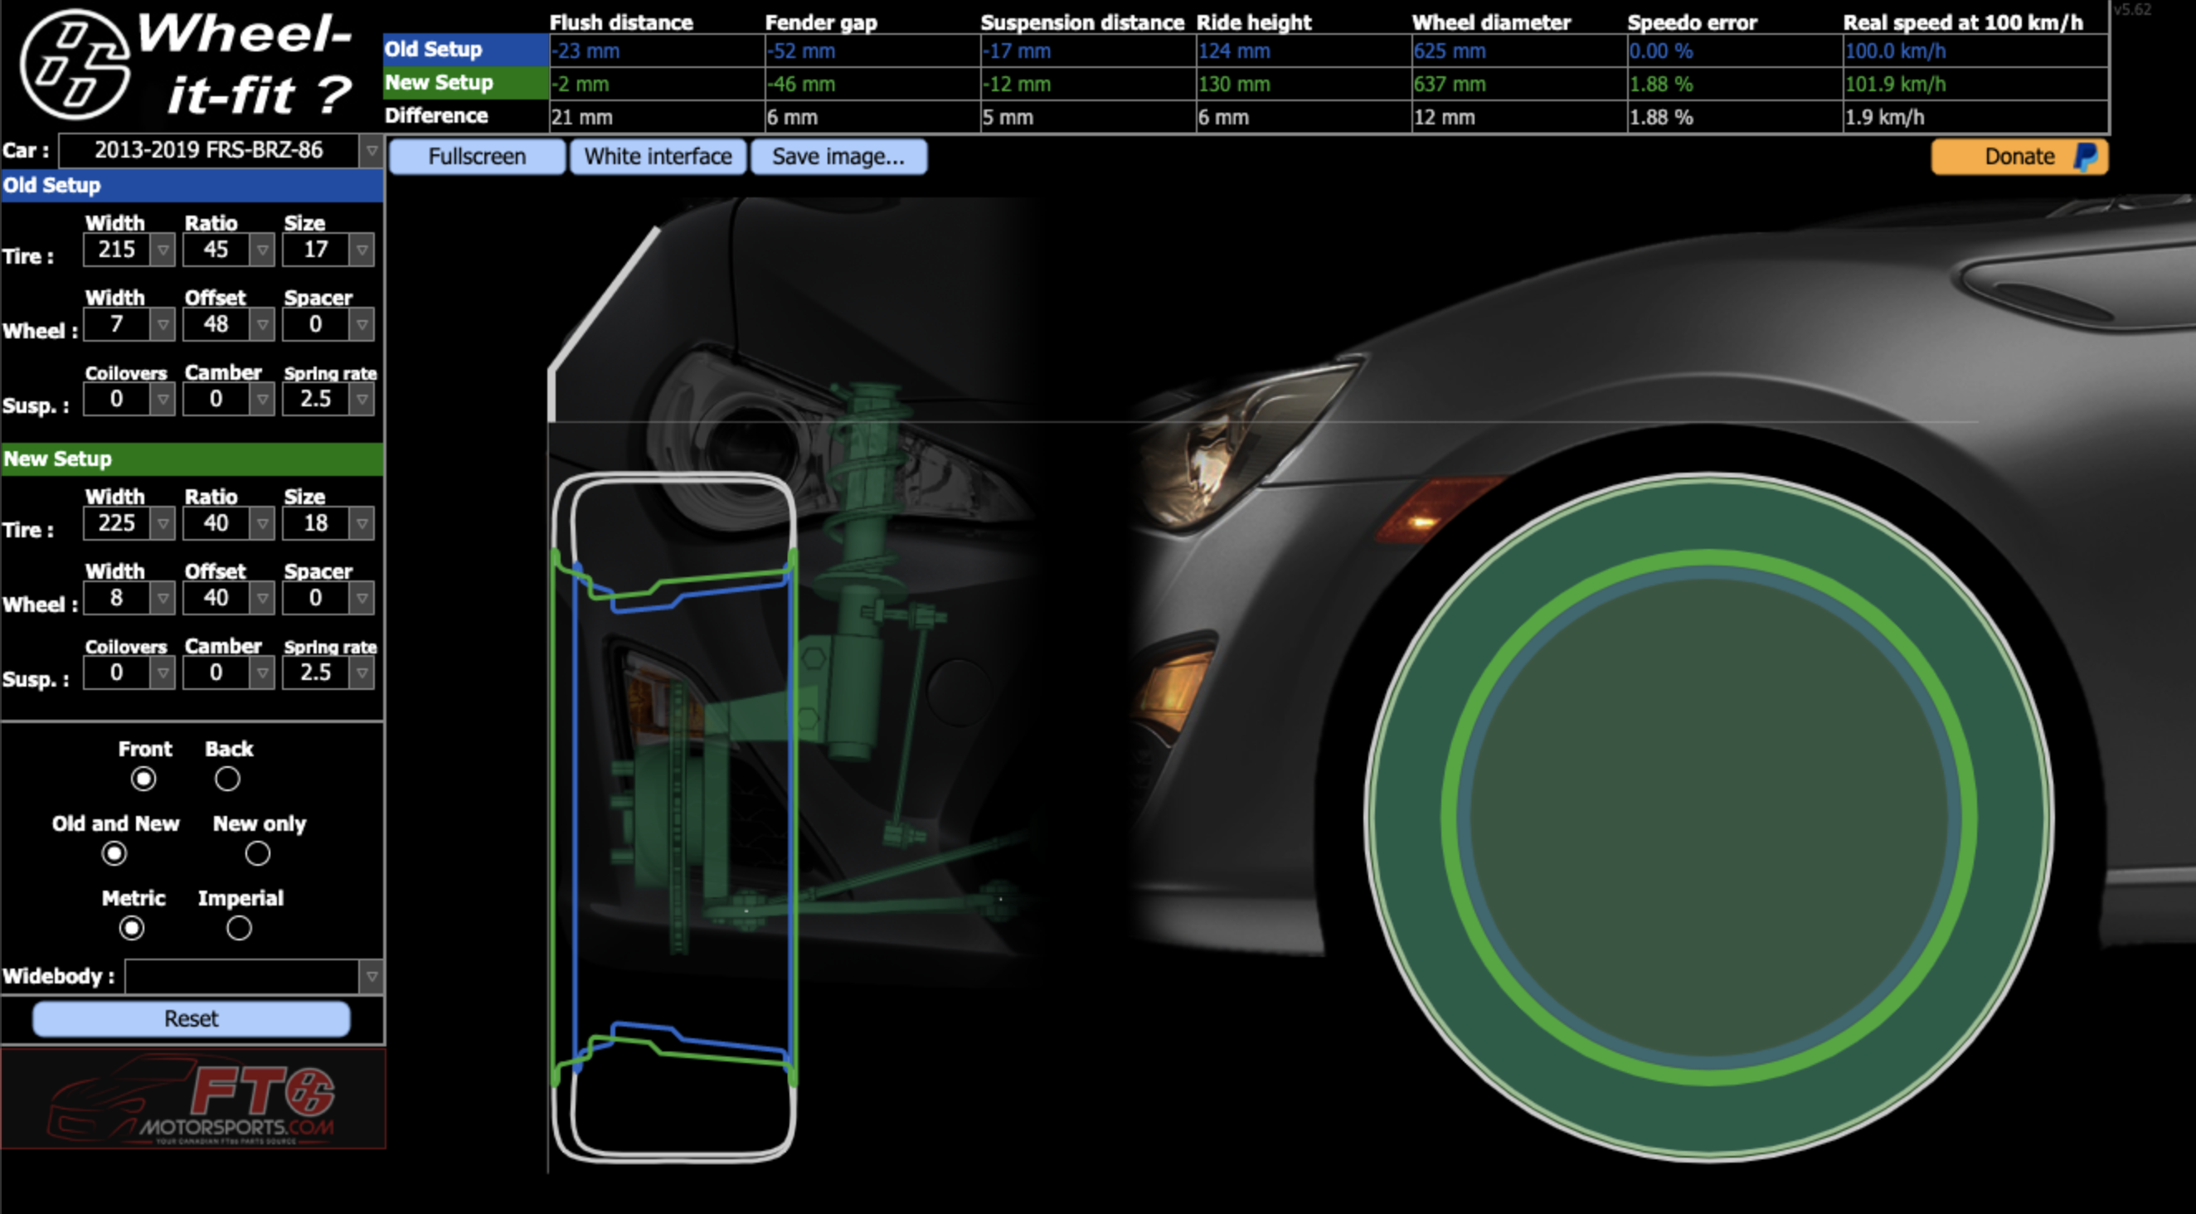The width and height of the screenshot is (2196, 1214).
Task: Open the Car model dropdown arrow
Action: (372, 151)
